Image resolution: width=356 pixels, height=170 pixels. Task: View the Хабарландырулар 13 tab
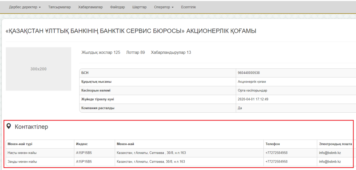coord(171,52)
